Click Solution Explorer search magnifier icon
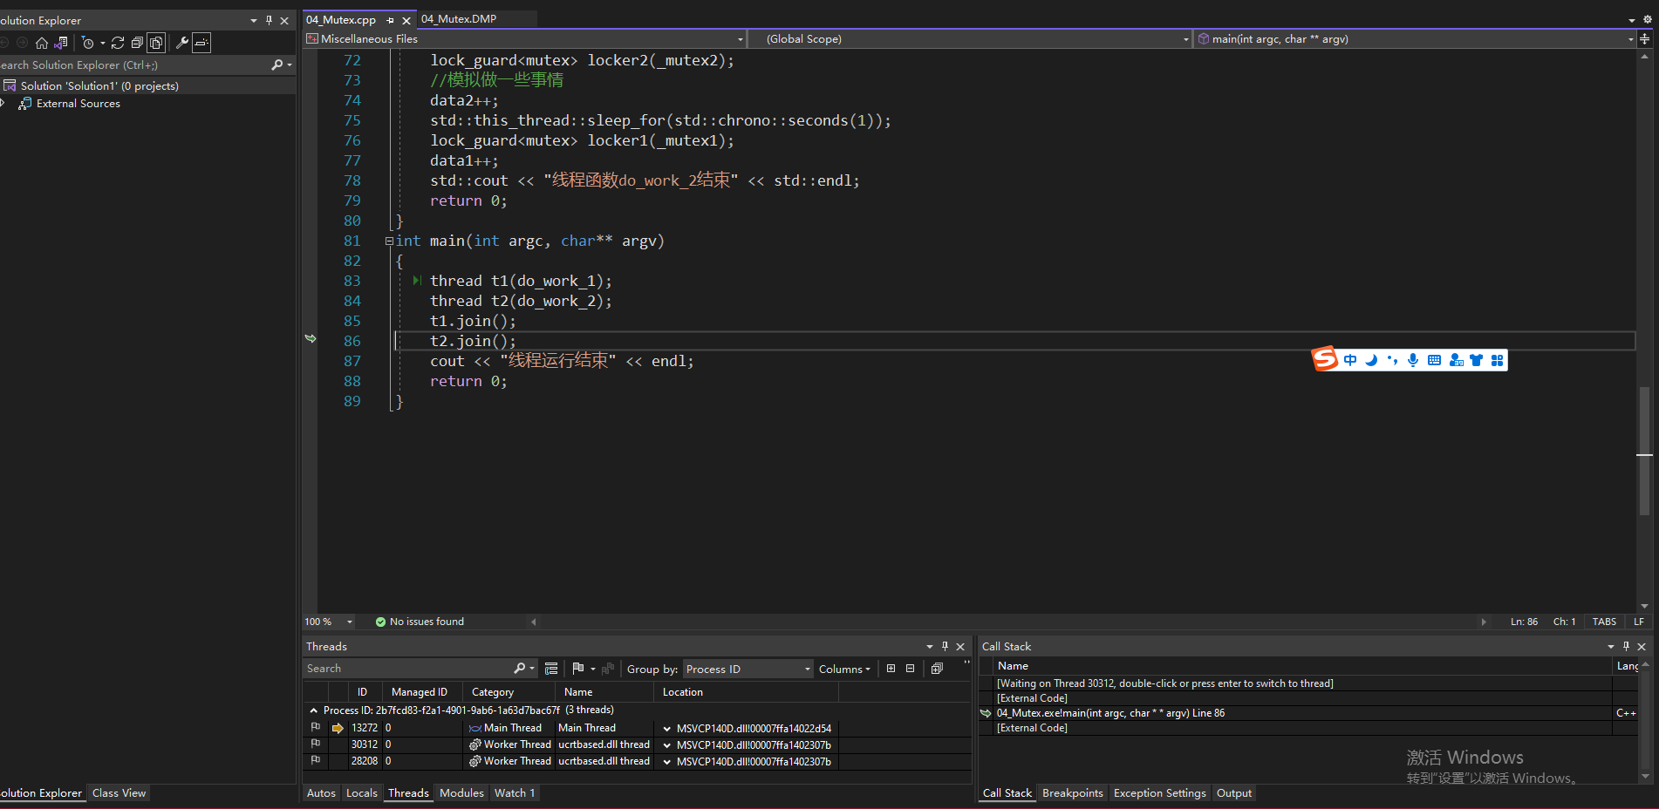 coord(277,65)
